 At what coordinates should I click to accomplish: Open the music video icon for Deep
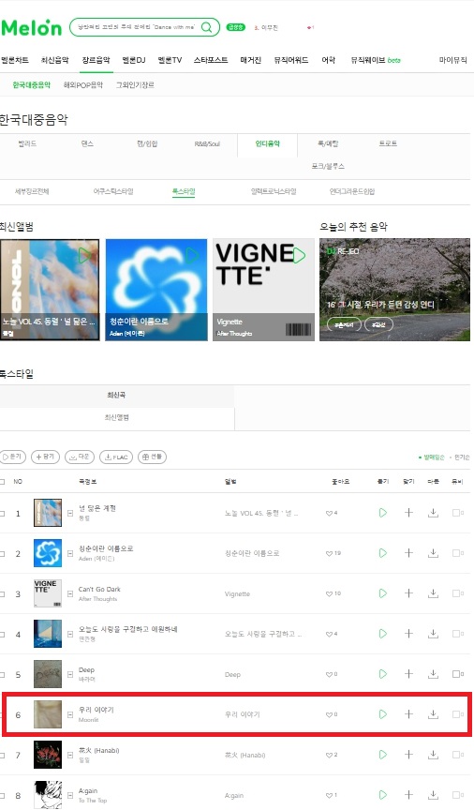tap(457, 674)
